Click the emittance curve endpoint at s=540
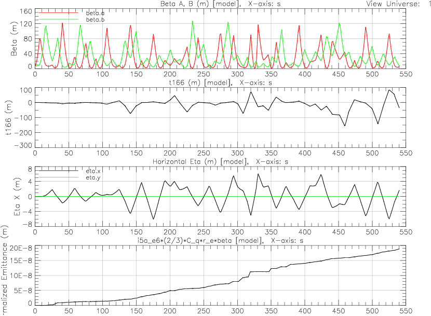The width and height of the screenshot is (431, 316). pyautogui.click(x=399, y=249)
